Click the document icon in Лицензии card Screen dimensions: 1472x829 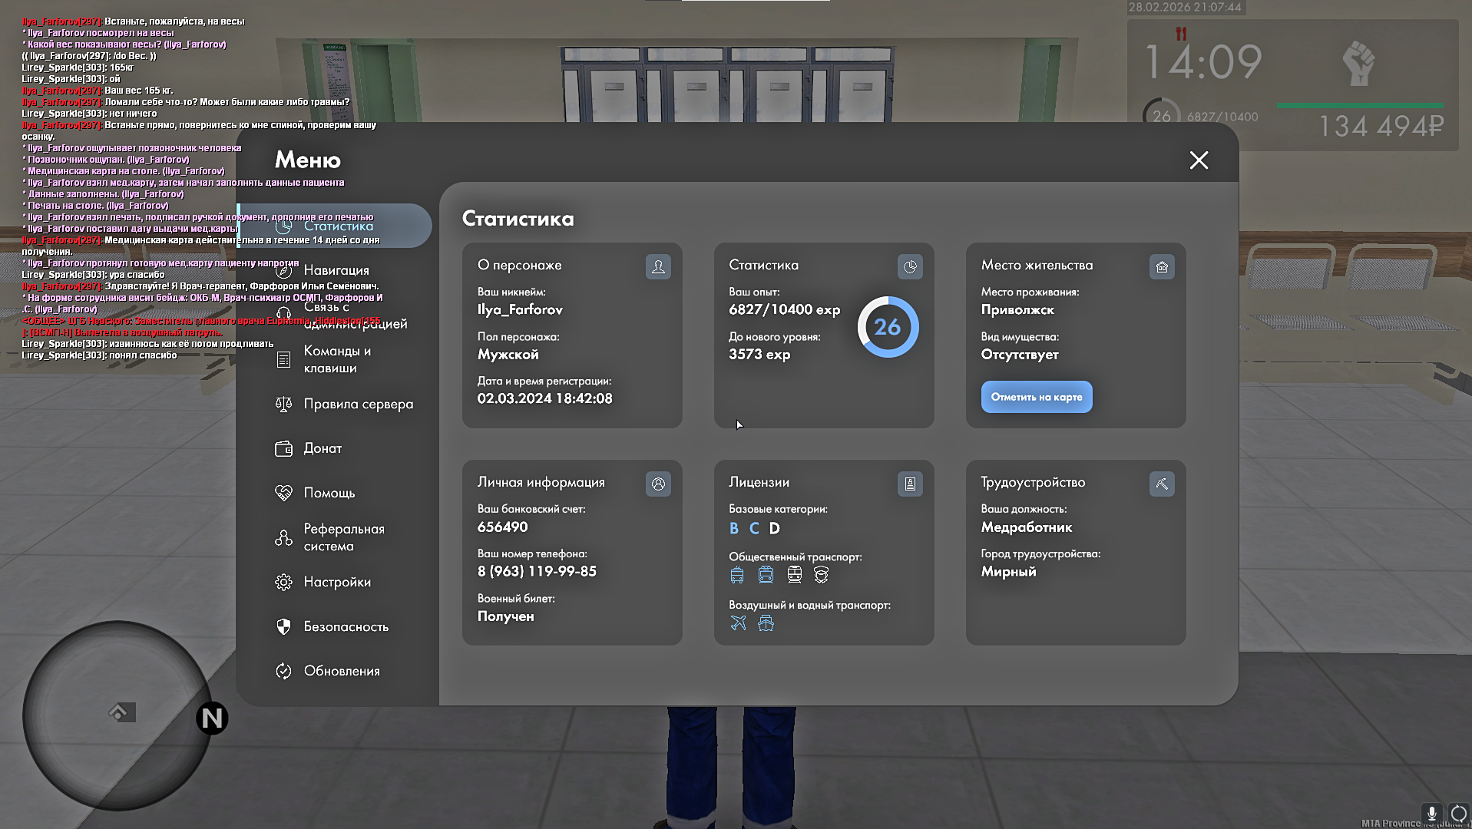(x=910, y=484)
